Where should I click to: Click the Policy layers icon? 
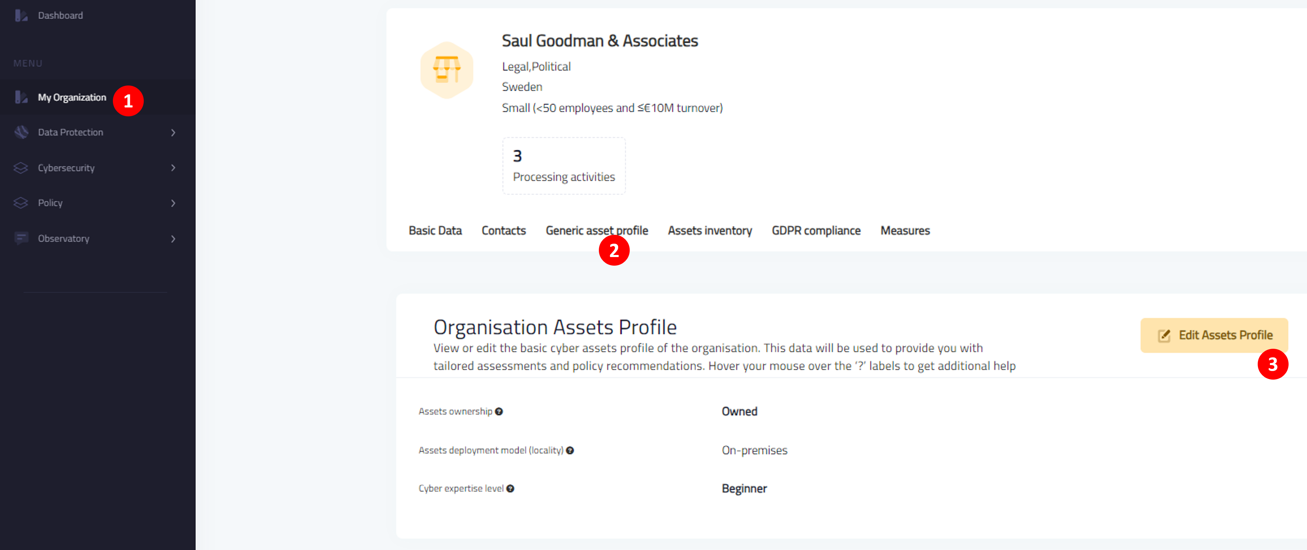[x=21, y=203]
